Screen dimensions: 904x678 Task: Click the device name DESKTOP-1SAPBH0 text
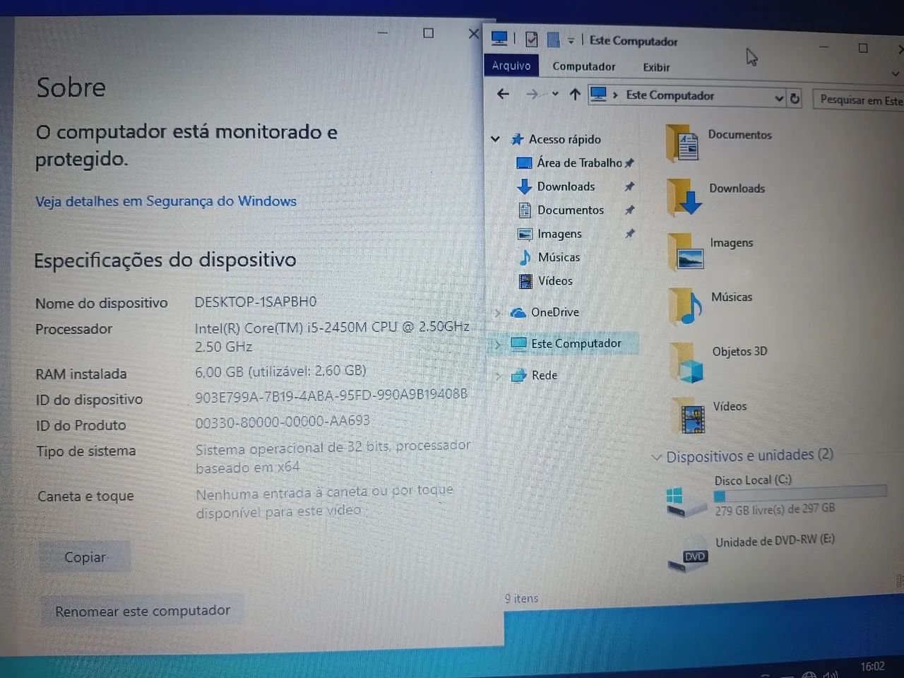click(x=256, y=302)
